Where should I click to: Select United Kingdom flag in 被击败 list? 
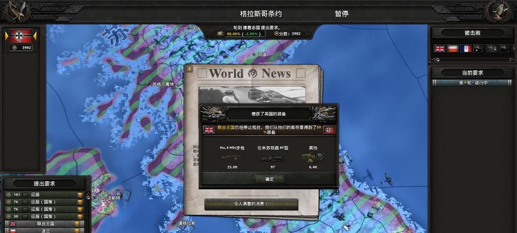click(440, 48)
